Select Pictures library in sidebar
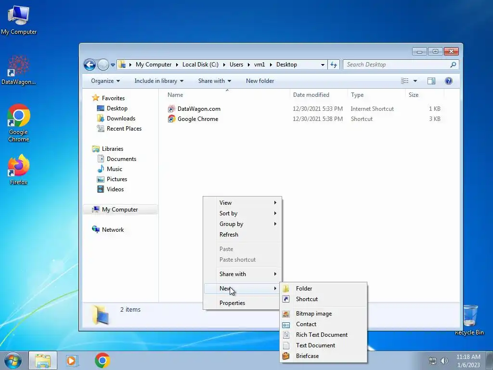 (117, 179)
